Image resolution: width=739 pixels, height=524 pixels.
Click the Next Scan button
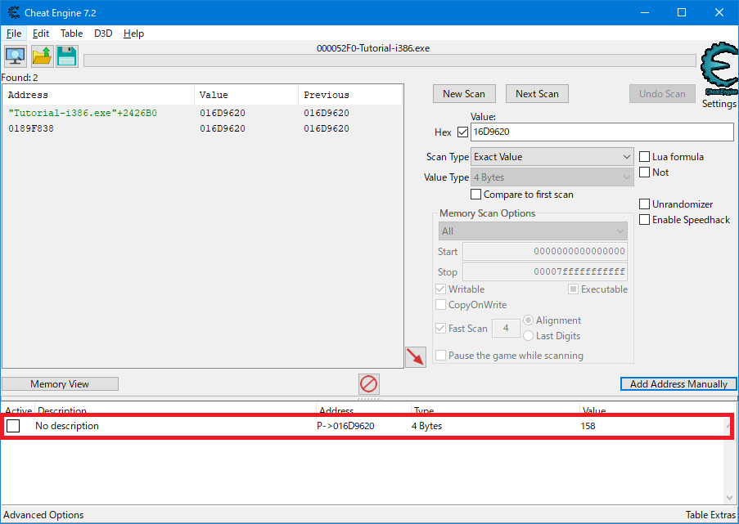pyautogui.click(x=537, y=94)
